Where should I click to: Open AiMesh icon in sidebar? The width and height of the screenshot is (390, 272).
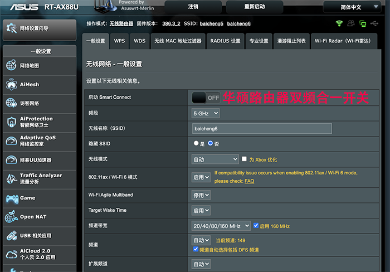12,85
